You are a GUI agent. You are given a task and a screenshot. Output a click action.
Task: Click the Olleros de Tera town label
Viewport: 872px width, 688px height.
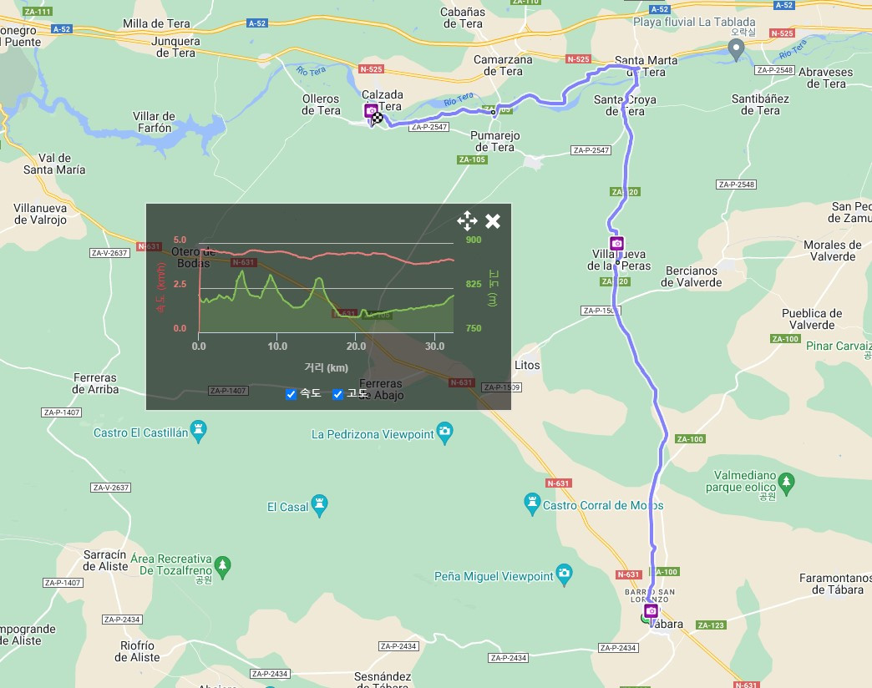click(x=321, y=104)
